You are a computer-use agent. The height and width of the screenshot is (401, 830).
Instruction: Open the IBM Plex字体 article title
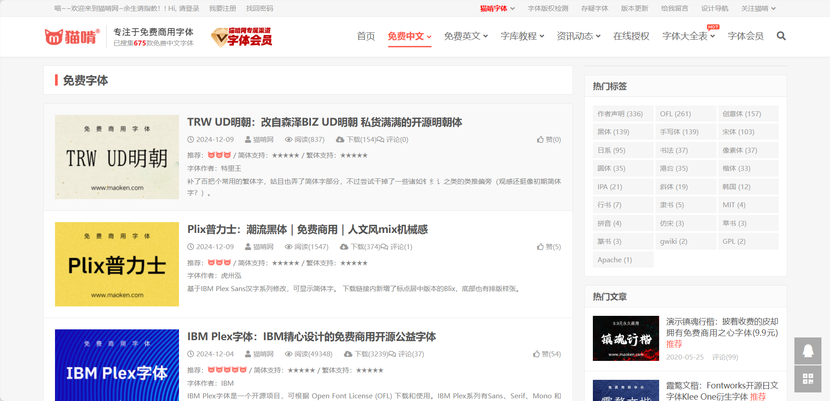point(312,337)
